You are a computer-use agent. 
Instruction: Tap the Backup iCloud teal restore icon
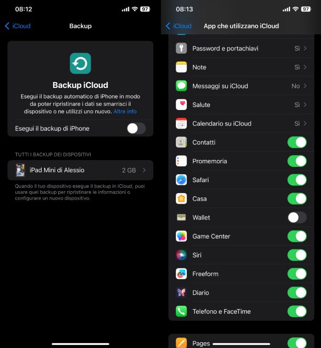coord(81,63)
